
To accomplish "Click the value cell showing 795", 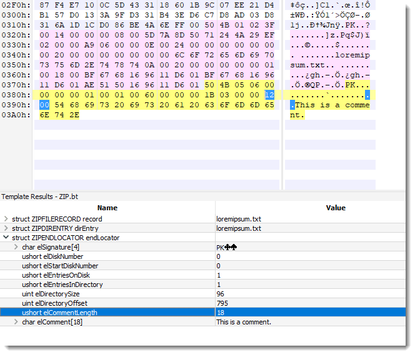I will tap(222, 303).
